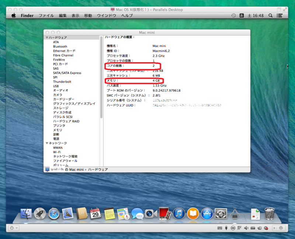The image size is (295, 239).
Task: Select 電源 in hardware list
Action: (56, 139)
